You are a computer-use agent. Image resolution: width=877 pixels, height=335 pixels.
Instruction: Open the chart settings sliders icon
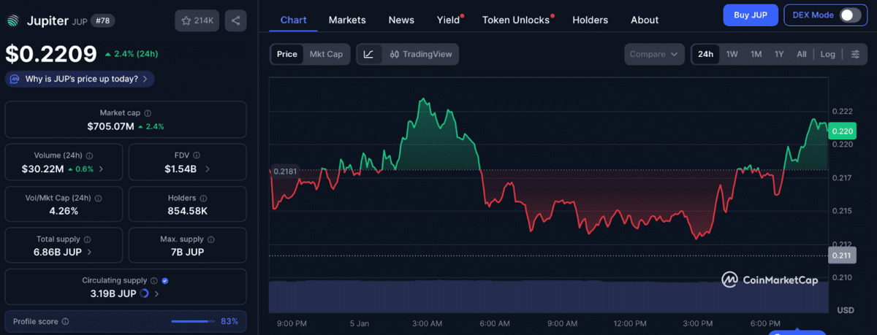[854, 54]
